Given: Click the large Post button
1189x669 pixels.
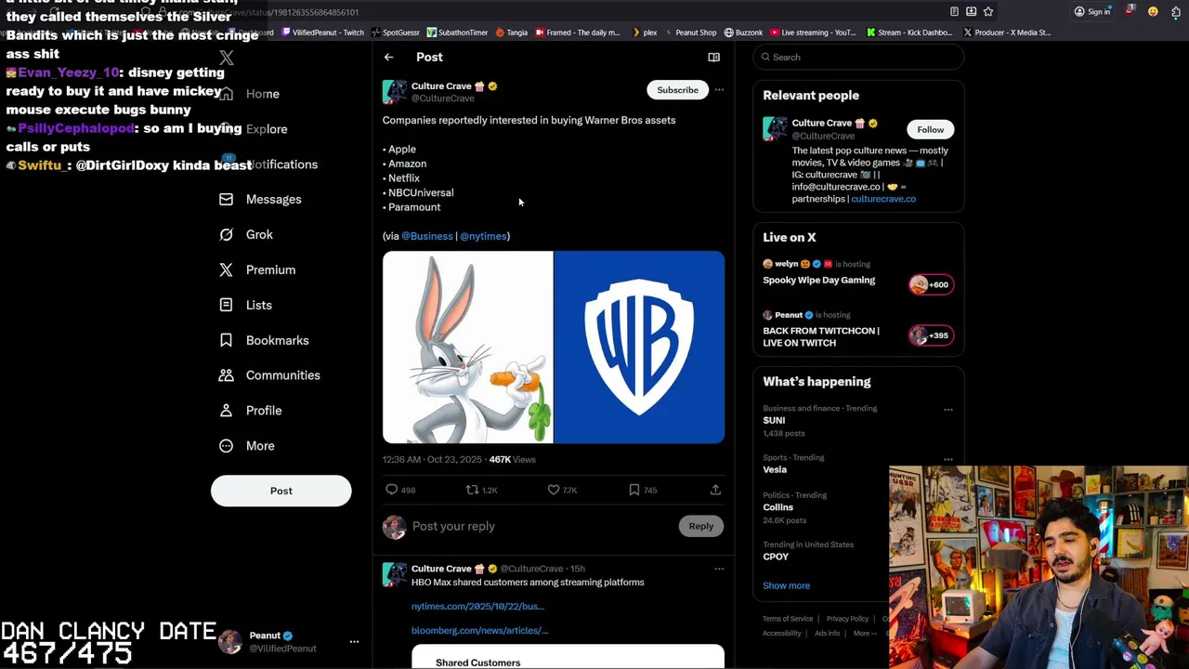Looking at the screenshot, I should pyautogui.click(x=281, y=491).
